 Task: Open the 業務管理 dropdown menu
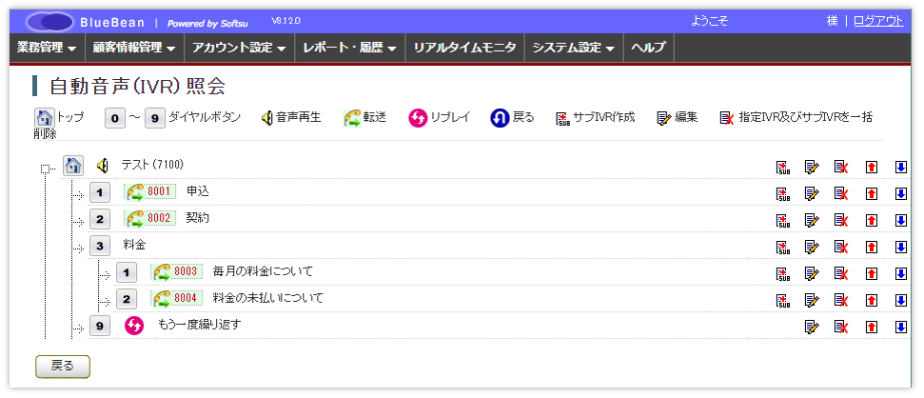47,48
